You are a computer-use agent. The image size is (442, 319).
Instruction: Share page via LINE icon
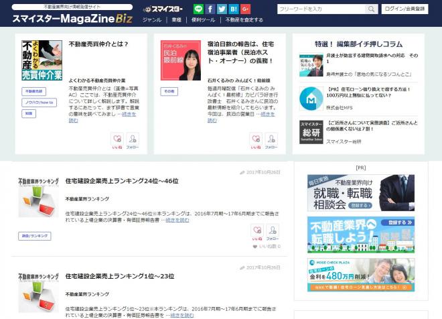(198, 9)
